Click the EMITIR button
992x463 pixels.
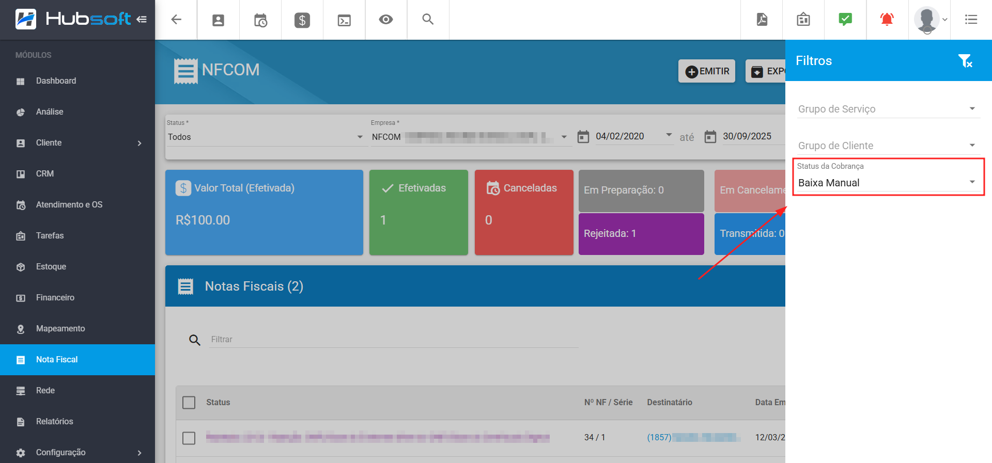707,71
